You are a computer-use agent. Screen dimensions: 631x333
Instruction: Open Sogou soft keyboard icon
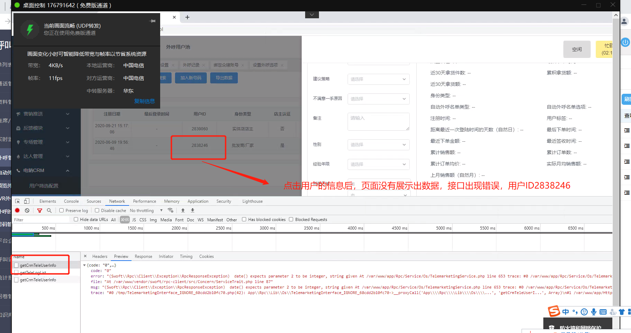[603, 312]
